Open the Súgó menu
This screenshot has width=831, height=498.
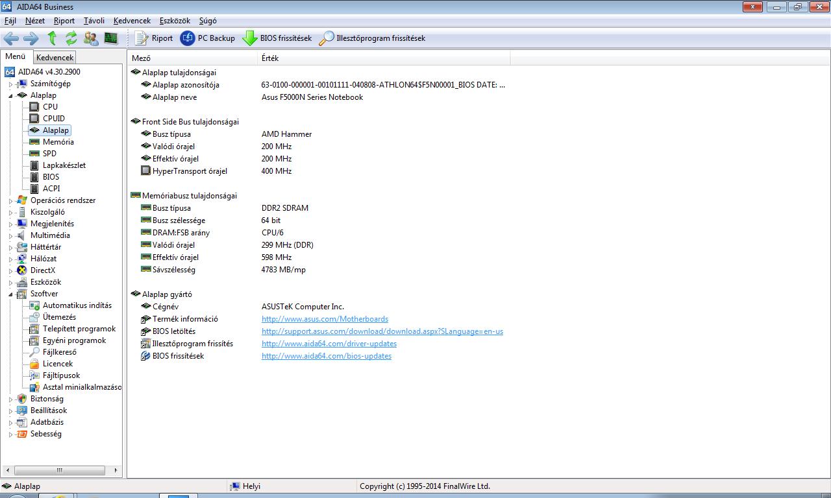click(208, 21)
